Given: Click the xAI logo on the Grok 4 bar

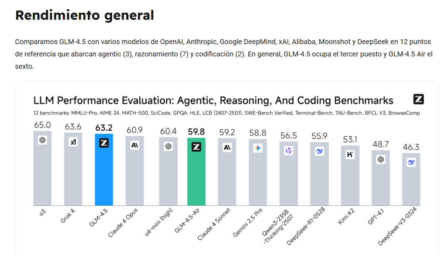Looking at the screenshot, I should point(73,141).
